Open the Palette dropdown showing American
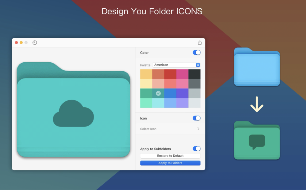This screenshot has width=306, height=190. 176,65
